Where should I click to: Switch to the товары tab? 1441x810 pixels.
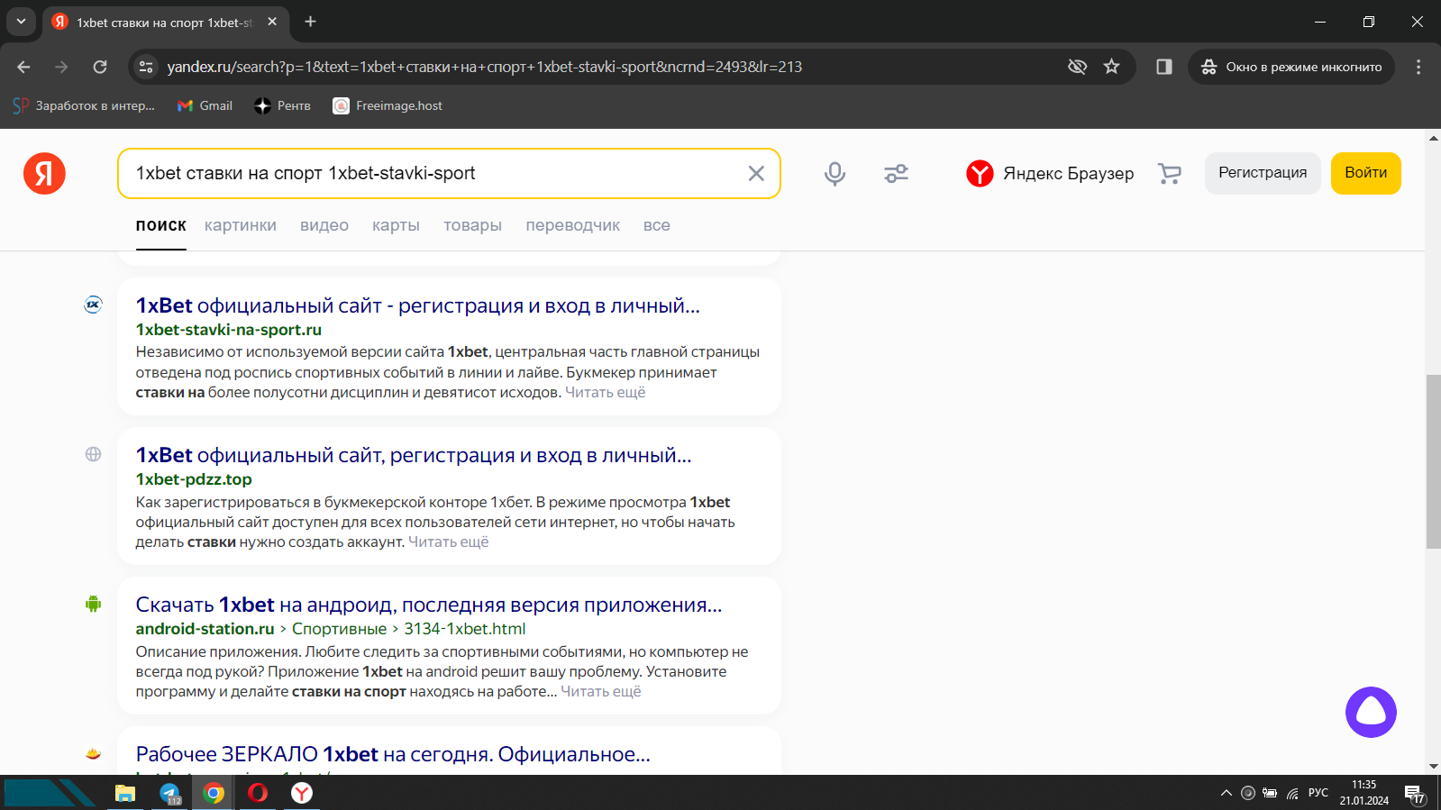point(472,225)
